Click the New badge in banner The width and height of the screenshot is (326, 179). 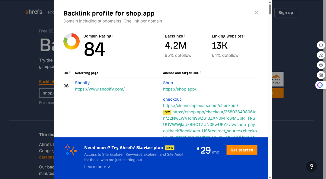pos(170,148)
